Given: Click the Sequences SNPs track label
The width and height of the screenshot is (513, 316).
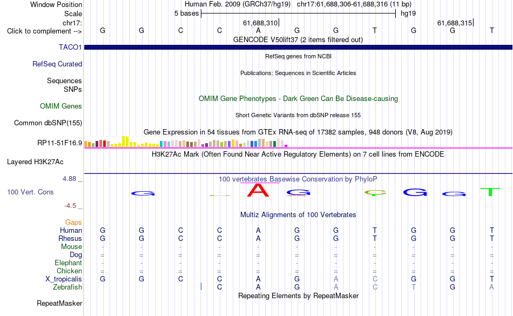Looking at the screenshot, I should (64, 85).
